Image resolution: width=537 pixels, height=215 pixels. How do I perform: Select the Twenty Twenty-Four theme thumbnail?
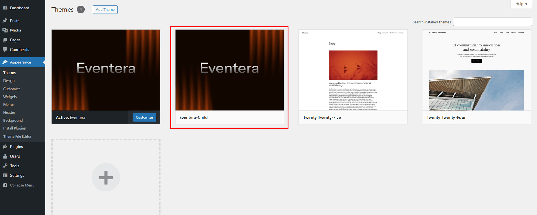[477, 70]
